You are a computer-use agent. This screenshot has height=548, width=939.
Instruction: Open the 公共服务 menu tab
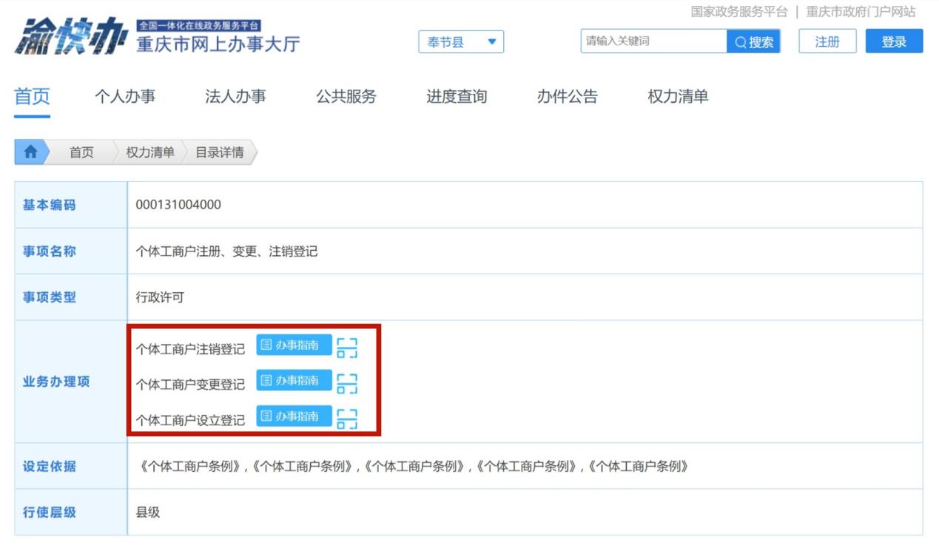click(346, 96)
